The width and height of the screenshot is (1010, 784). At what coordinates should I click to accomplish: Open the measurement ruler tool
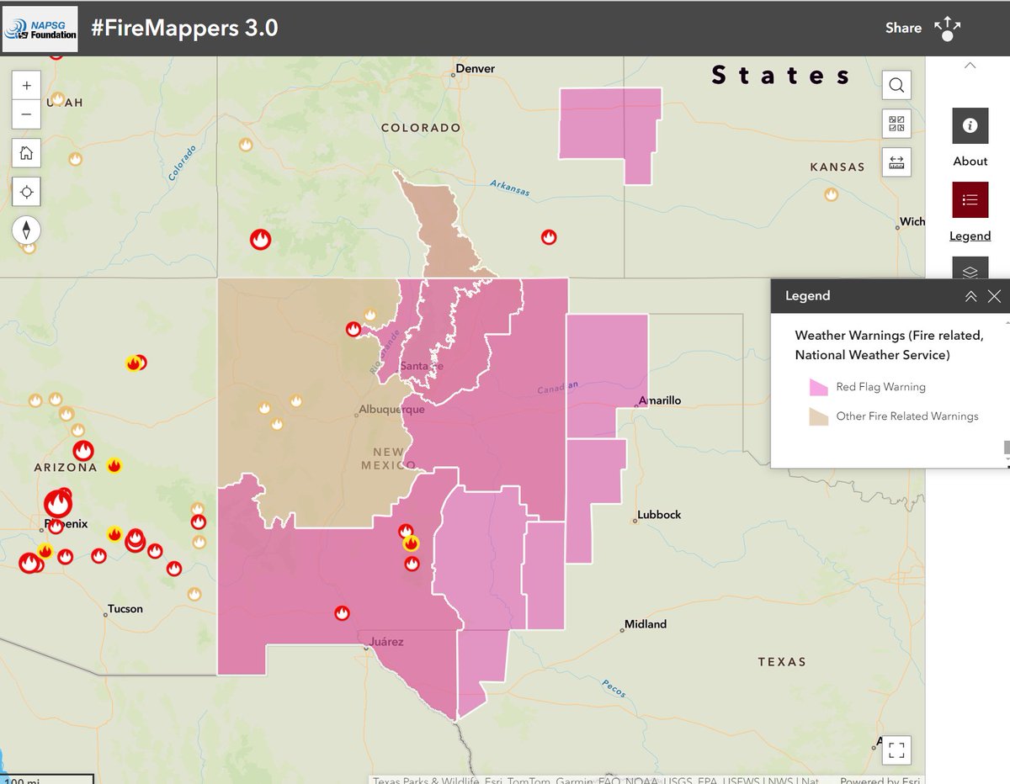click(896, 162)
